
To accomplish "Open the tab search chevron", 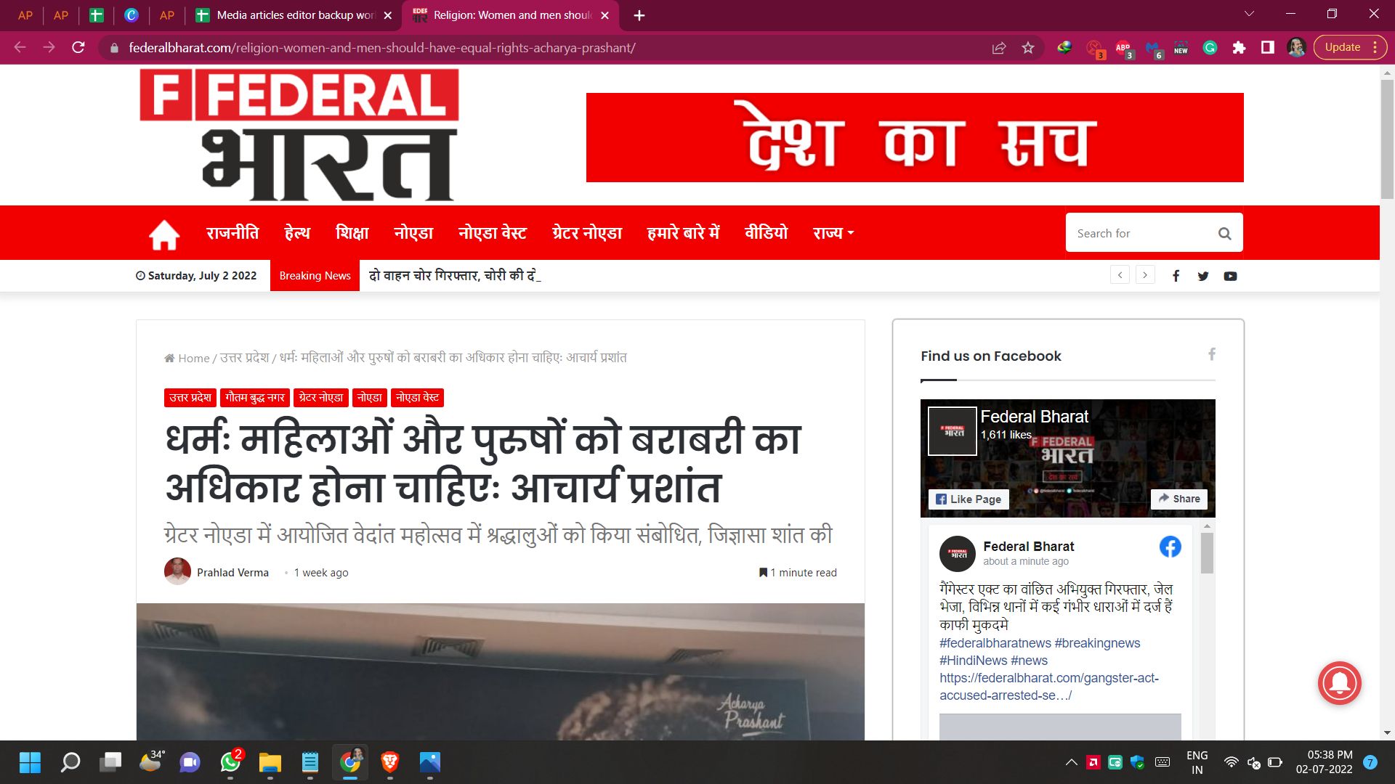I will click(1249, 15).
